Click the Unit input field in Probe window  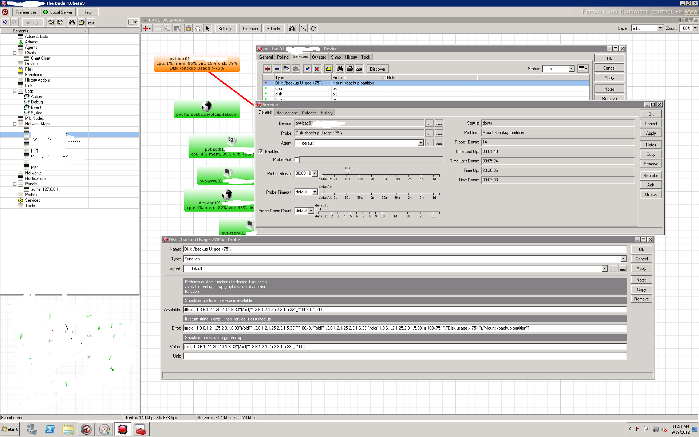click(405, 356)
